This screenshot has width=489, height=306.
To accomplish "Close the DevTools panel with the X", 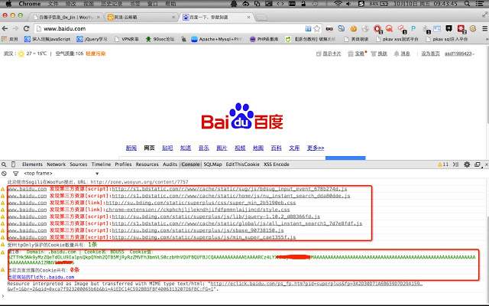I will (x=486, y=164).
